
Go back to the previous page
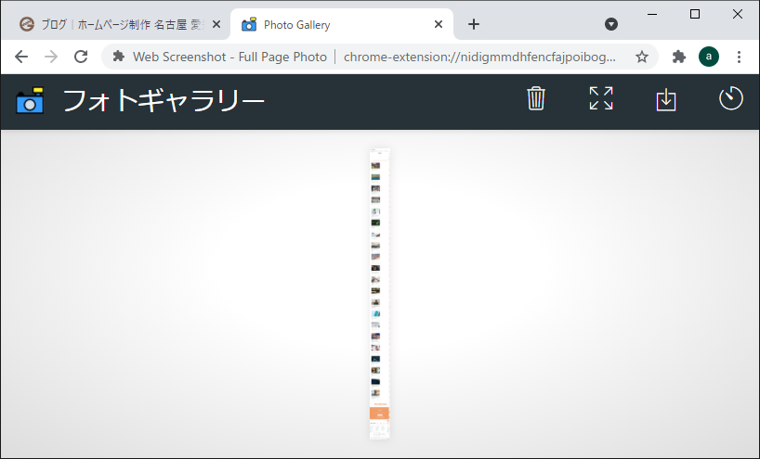pyautogui.click(x=21, y=57)
